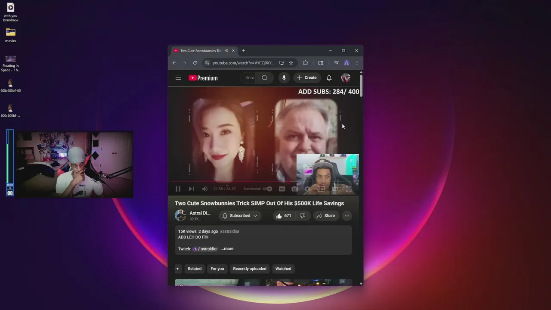Viewport: 551px width, 310px height.
Task: Open Chrome profile avatar
Action: (347, 63)
